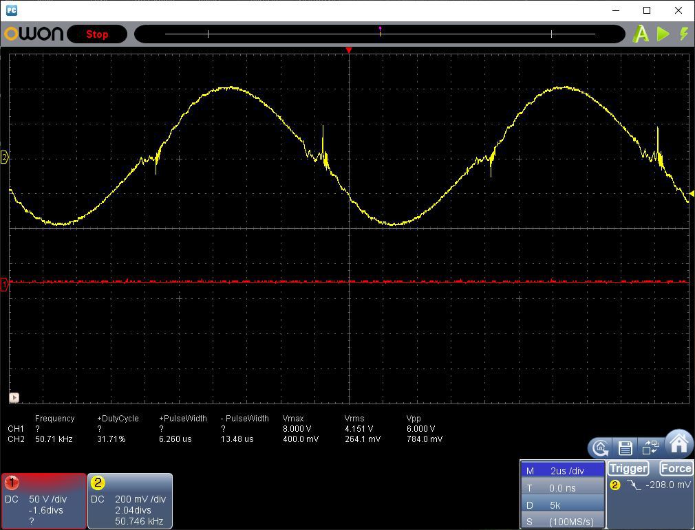Click the PC application icon in title bar
Image resolution: width=695 pixels, height=530 pixels.
(x=12, y=10)
